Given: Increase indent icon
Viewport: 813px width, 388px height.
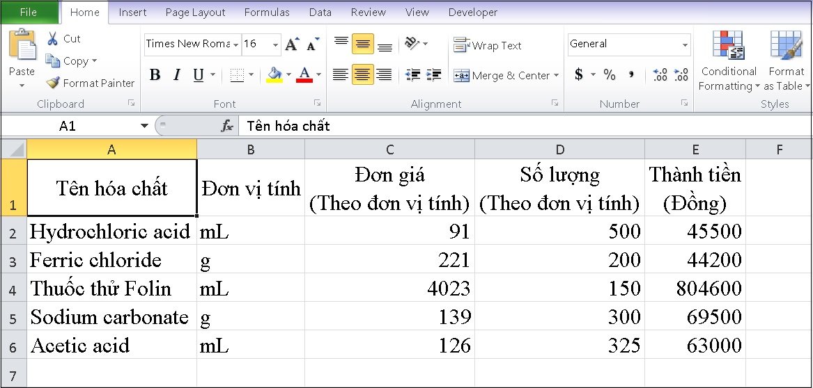Looking at the screenshot, I should (434, 75).
